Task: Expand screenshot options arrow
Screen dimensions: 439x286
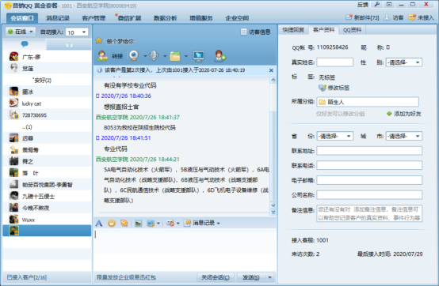Action: tap(158, 224)
